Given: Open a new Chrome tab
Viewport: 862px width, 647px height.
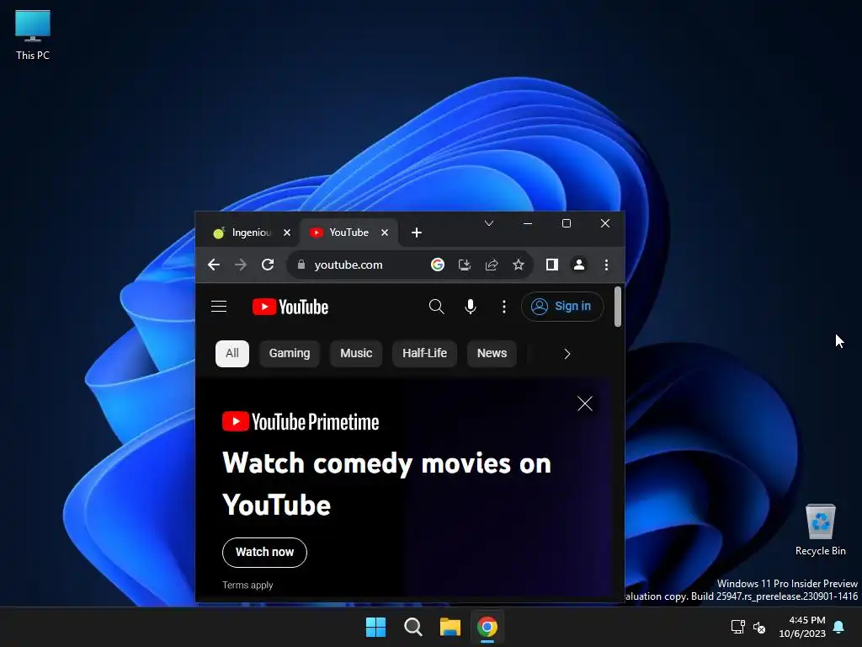Looking at the screenshot, I should [417, 233].
